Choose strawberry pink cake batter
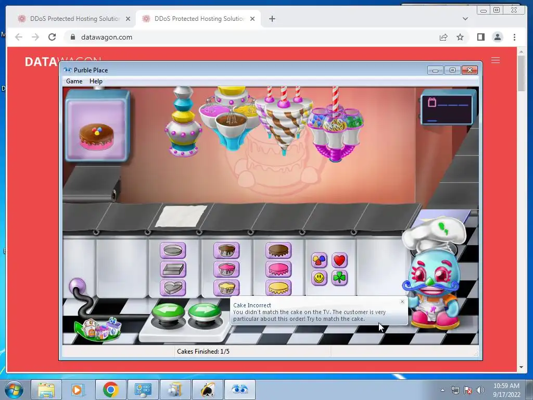Screen dimensions: 533x400 tap(226, 269)
